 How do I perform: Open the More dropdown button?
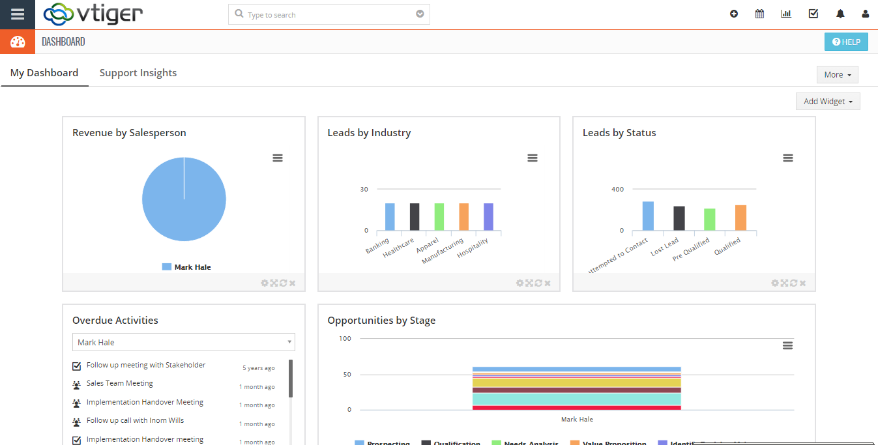pyautogui.click(x=837, y=75)
